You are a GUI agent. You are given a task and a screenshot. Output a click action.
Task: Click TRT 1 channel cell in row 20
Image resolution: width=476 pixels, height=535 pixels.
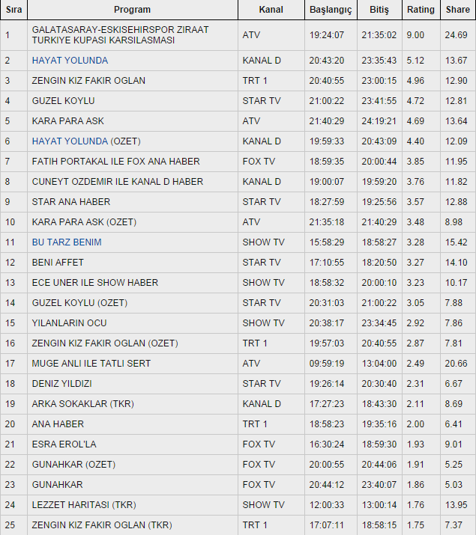click(x=271, y=424)
